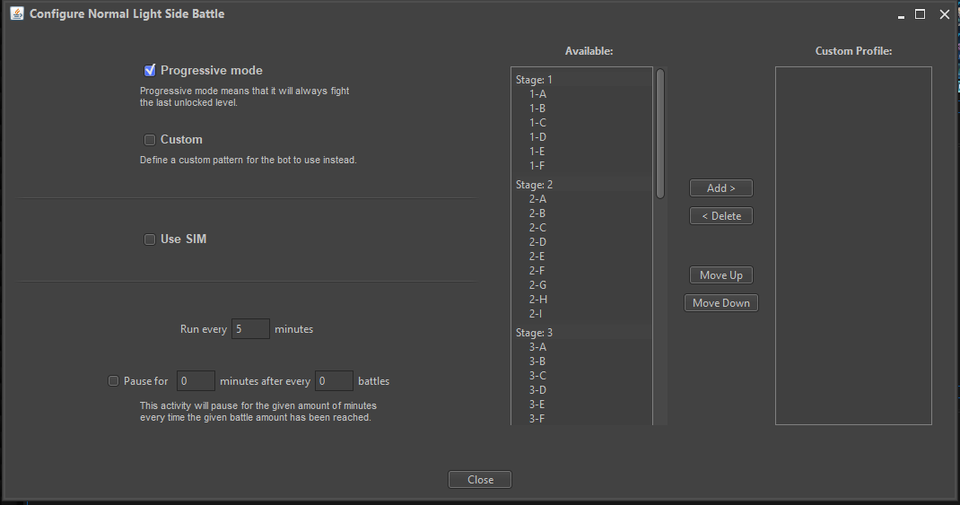Maximize the configuration window
Screen dimensions: 960x505
coord(920,13)
